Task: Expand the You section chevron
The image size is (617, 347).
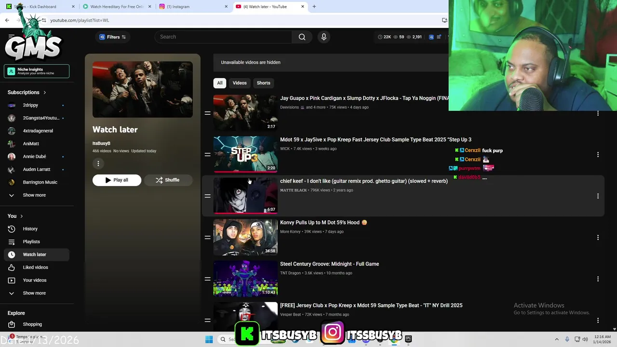Action: [x=22, y=216]
